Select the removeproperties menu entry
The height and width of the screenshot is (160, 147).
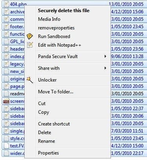tap(56, 28)
